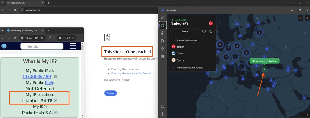Bookmark the page with star icon in incognito window

pos(42,38)
